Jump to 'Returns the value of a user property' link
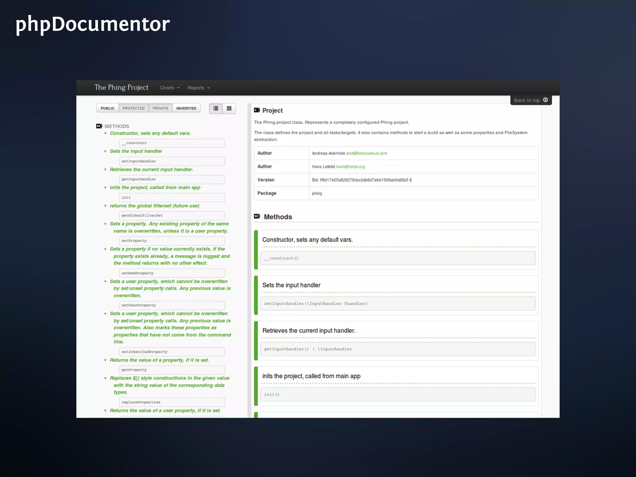The height and width of the screenshot is (477, 636). point(165,411)
